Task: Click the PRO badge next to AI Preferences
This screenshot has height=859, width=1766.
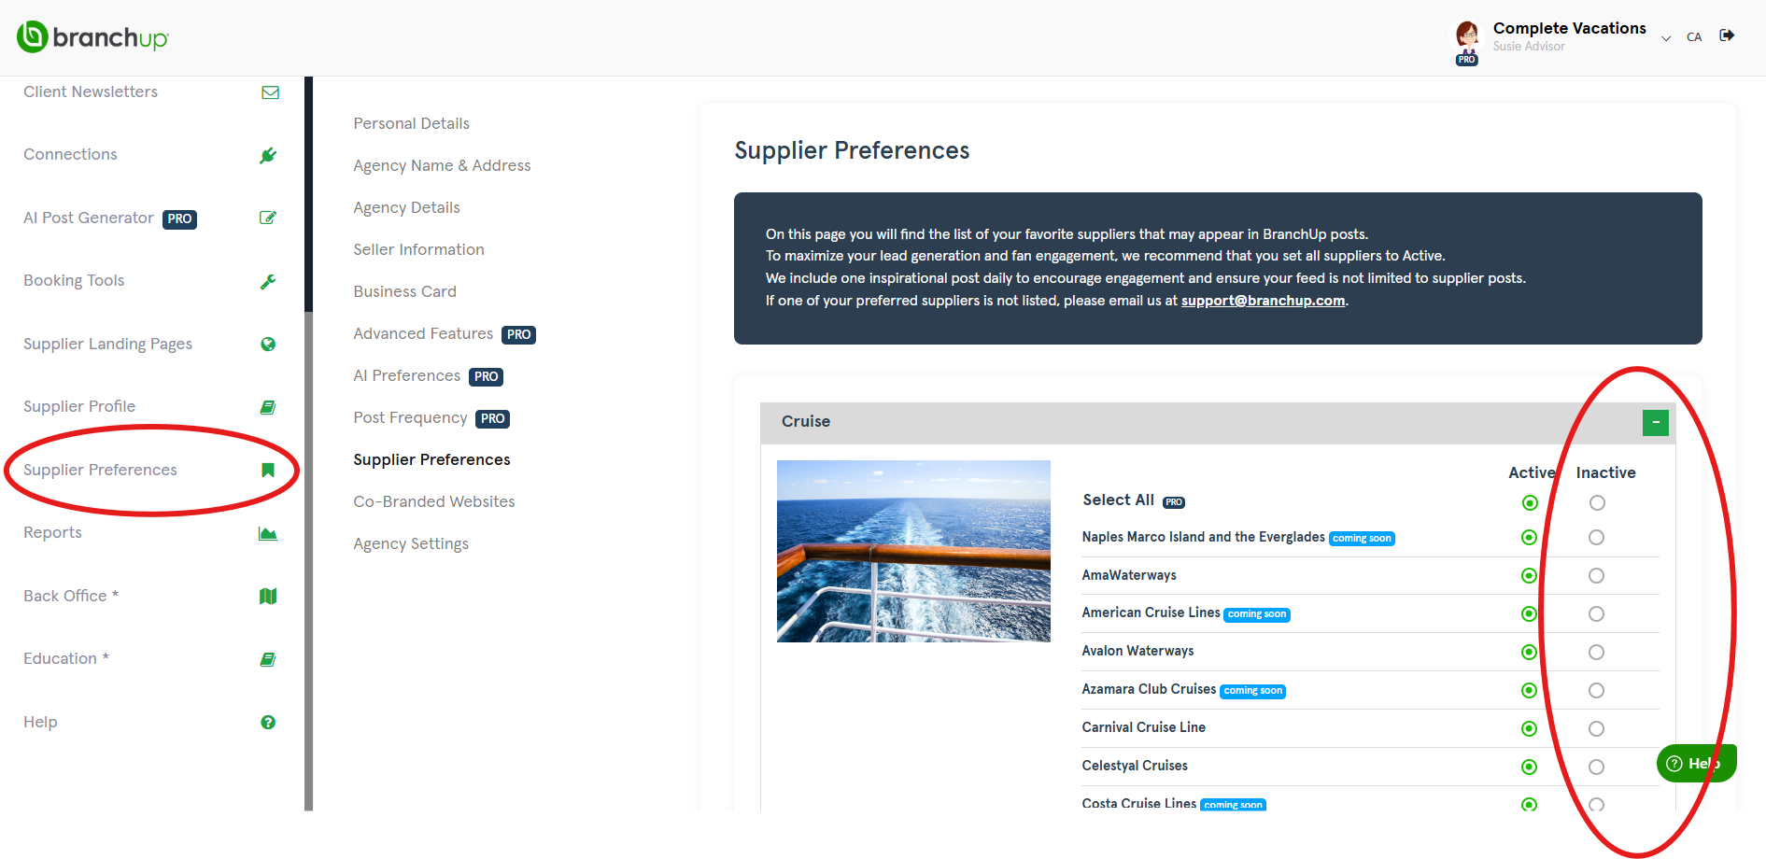Action: (x=486, y=376)
